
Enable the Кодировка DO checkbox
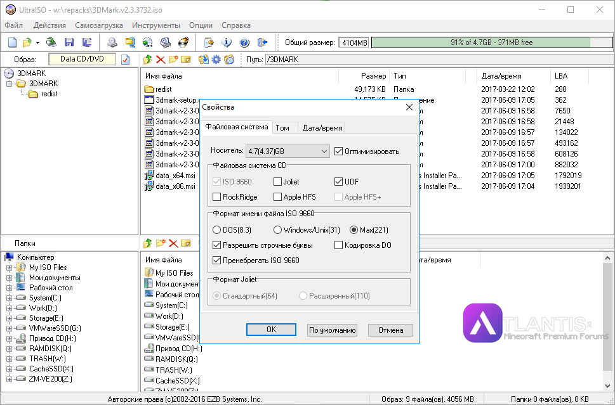tap(338, 245)
